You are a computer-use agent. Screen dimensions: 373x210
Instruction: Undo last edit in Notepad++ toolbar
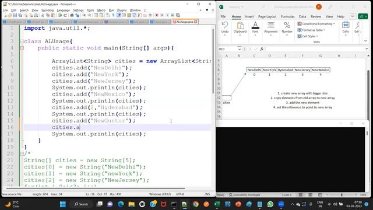[x=59, y=15]
